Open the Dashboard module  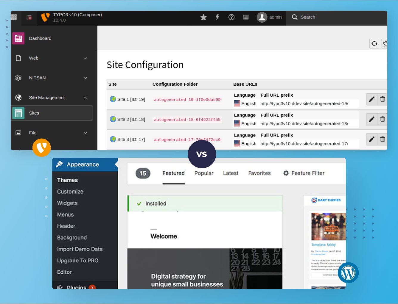[40, 38]
